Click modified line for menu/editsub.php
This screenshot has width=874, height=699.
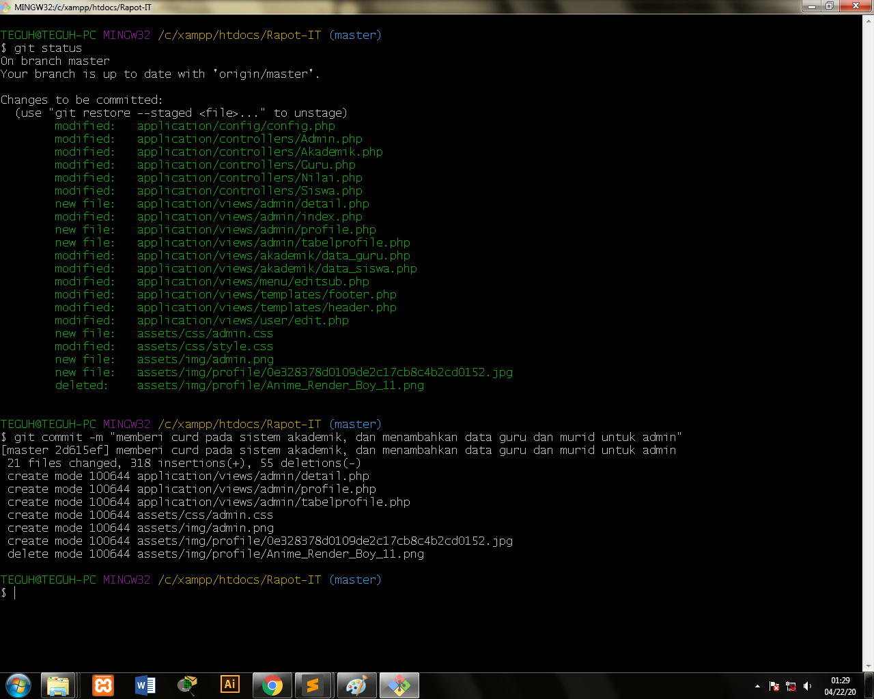click(x=212, y=282)
